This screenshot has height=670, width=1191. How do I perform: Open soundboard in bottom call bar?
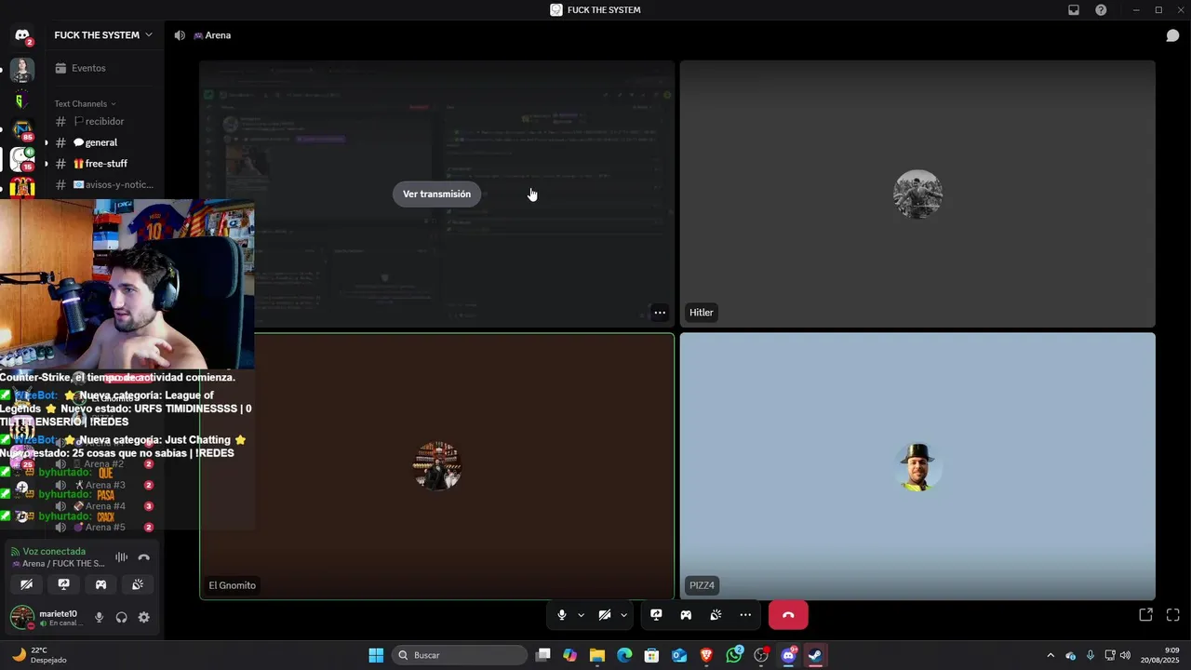point(716,615)
